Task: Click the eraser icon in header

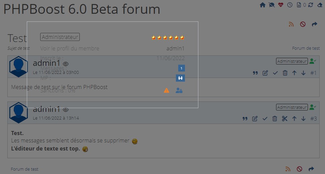Action: click(319, 5)
